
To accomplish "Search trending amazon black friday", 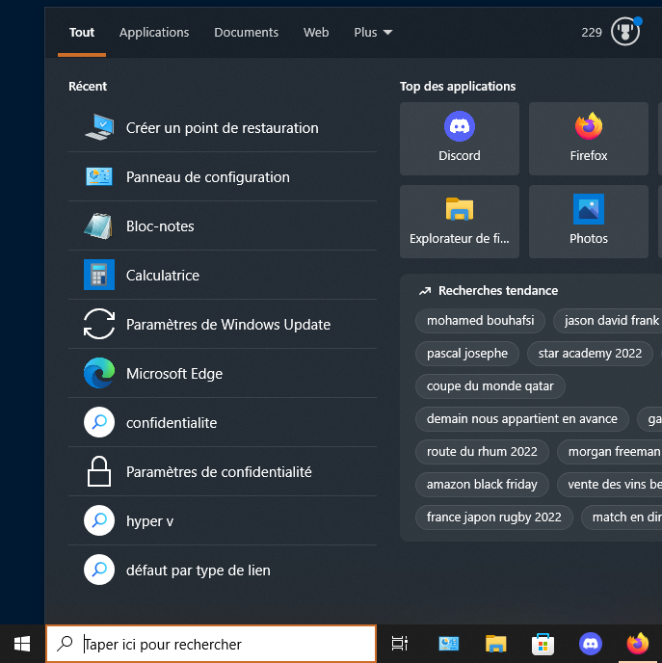I will point(482,484).
